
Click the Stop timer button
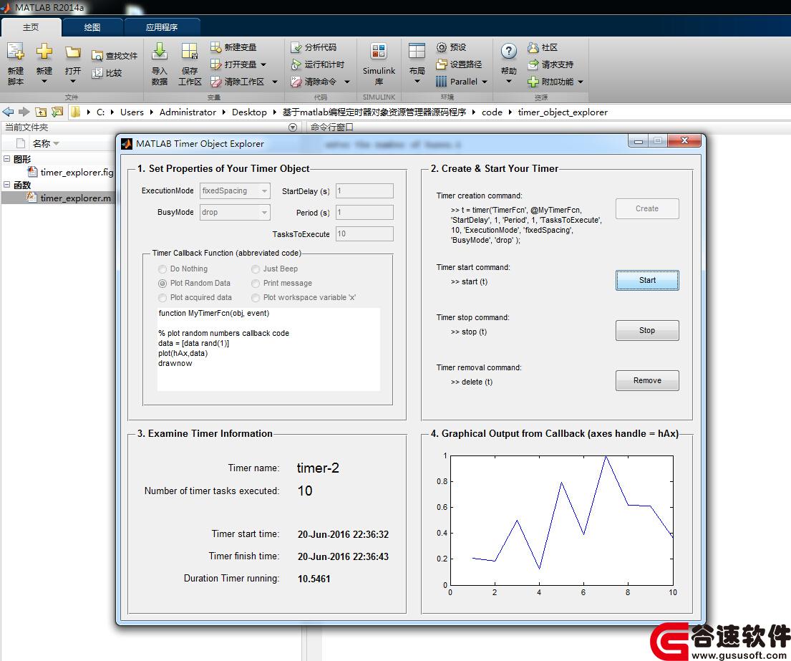647,331
